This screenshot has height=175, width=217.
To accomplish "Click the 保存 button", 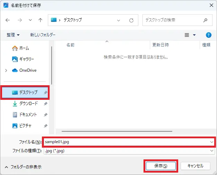I will point(160,166).
